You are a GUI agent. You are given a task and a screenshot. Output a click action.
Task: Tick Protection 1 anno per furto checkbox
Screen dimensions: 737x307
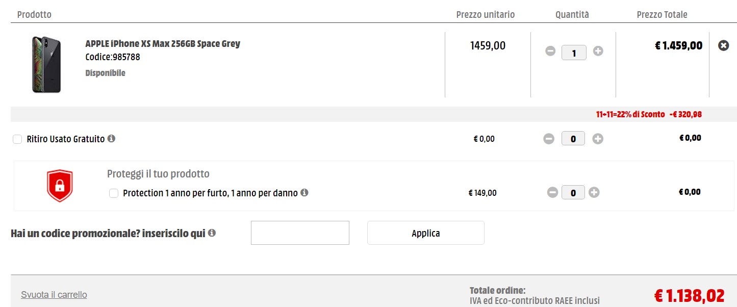114,193
